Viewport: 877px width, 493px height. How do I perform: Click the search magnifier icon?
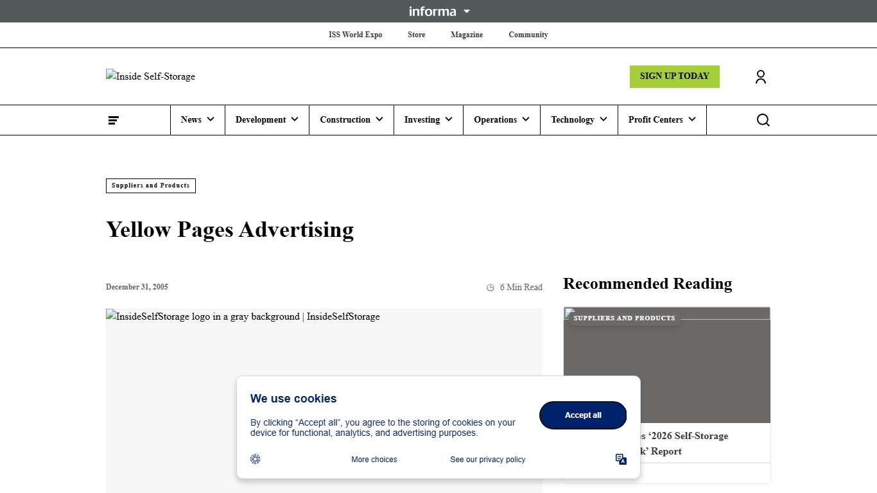(x=763, y=119)
